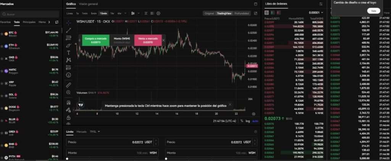Show only asks order book view
Image resolution: width=391 pixels, height=161 pixels.
[278, 13]
